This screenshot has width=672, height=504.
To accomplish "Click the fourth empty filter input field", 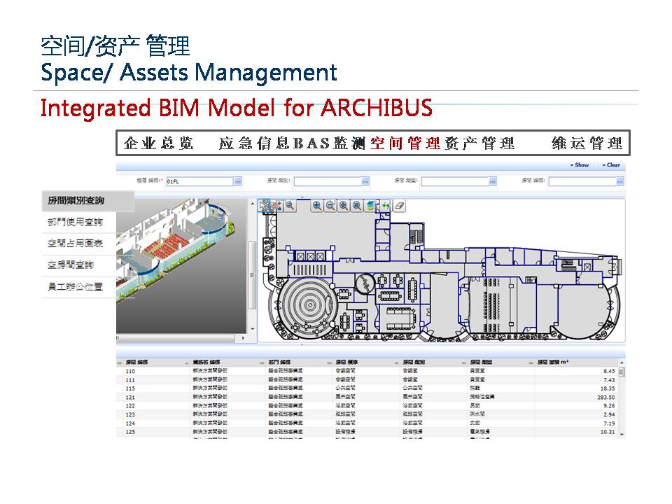I will [582, 182].
